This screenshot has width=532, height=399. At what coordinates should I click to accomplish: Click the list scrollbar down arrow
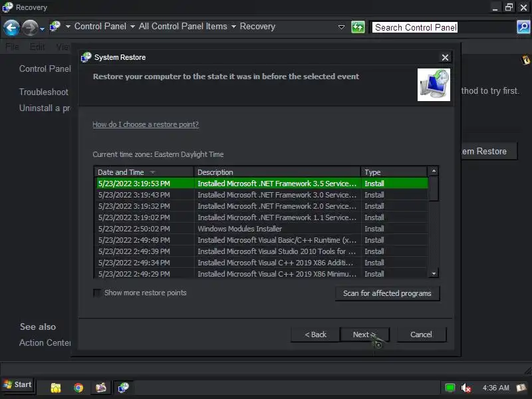pyautogui.click(x=434, y=273)
